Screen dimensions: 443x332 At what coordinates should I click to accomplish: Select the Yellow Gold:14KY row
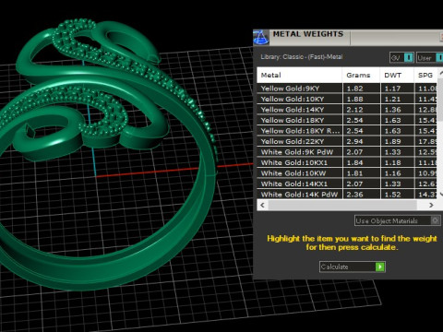click(347, 110)
